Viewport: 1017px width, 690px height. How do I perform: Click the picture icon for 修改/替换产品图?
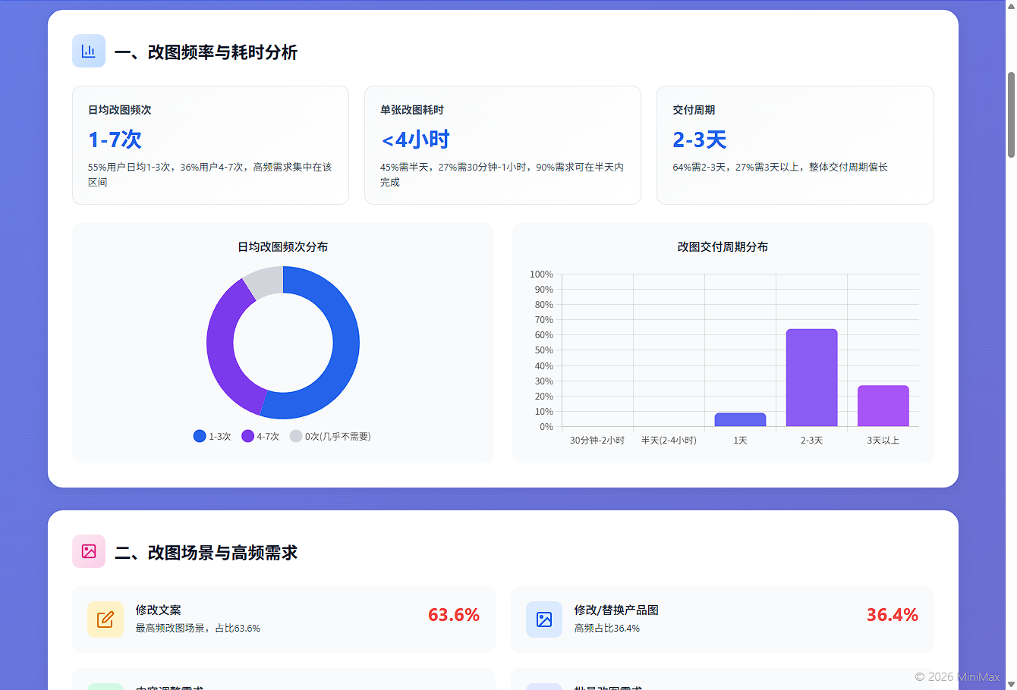(544, 619)
